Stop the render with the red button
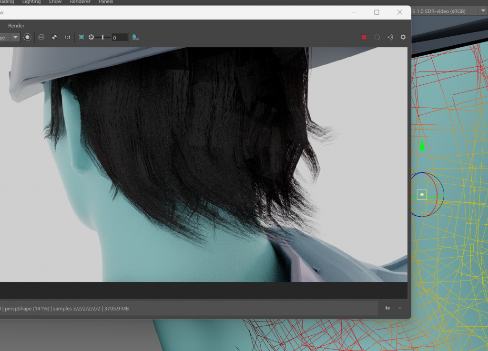488x351 pixels. tap(364, 37)
